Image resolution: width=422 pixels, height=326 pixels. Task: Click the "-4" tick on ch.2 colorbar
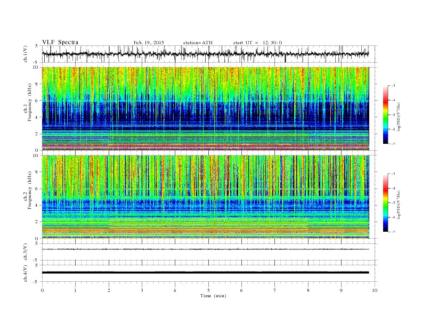(x=393, y=188)
